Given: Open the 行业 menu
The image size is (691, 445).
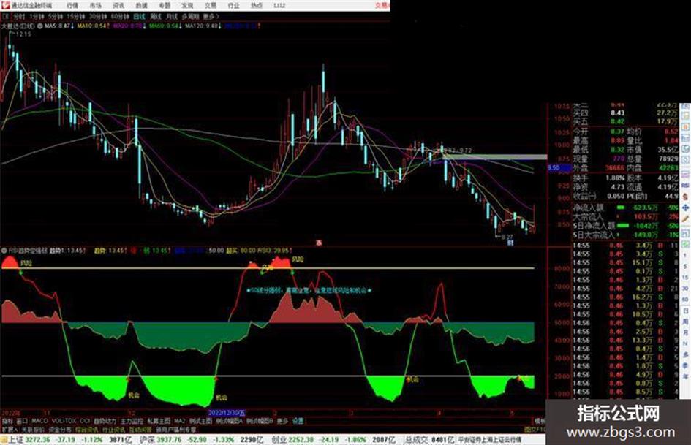Looking at the screenshot, I should [x=233, y=6].
